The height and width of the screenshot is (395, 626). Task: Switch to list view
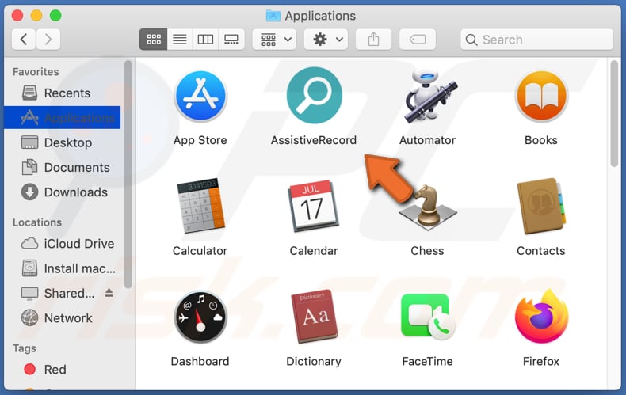180,39
